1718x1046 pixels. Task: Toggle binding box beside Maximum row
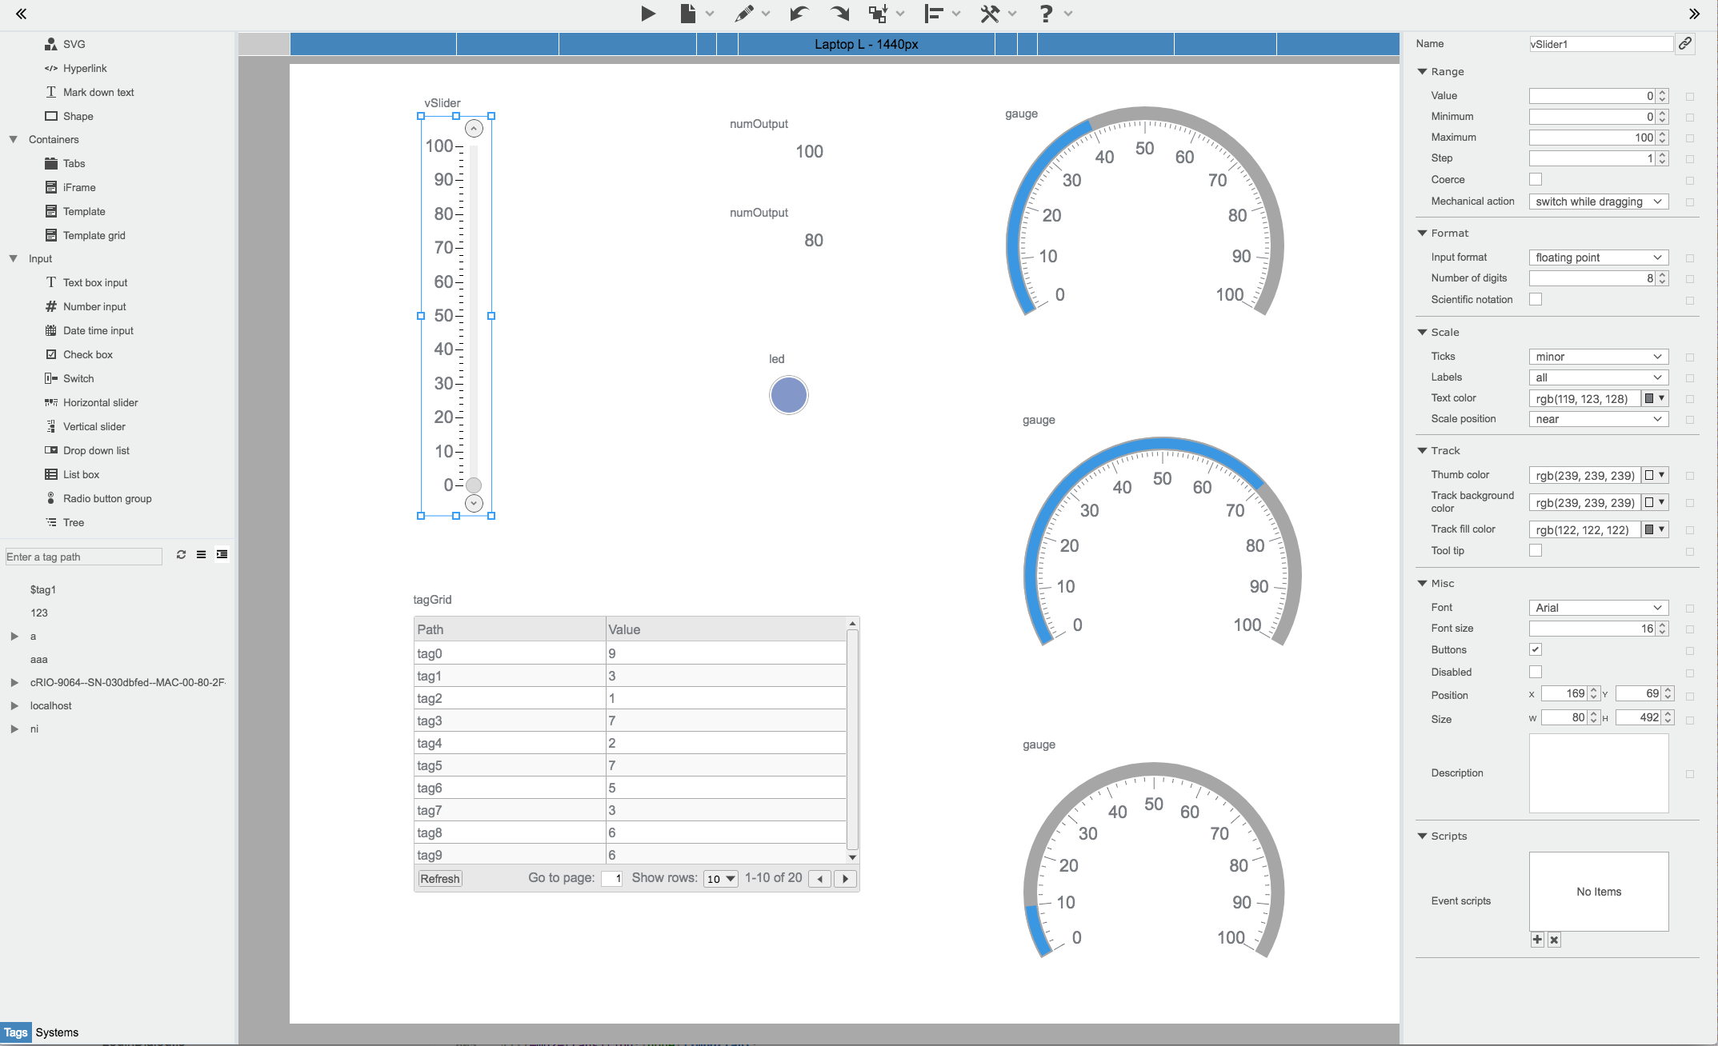click(x=1689, y=138)
